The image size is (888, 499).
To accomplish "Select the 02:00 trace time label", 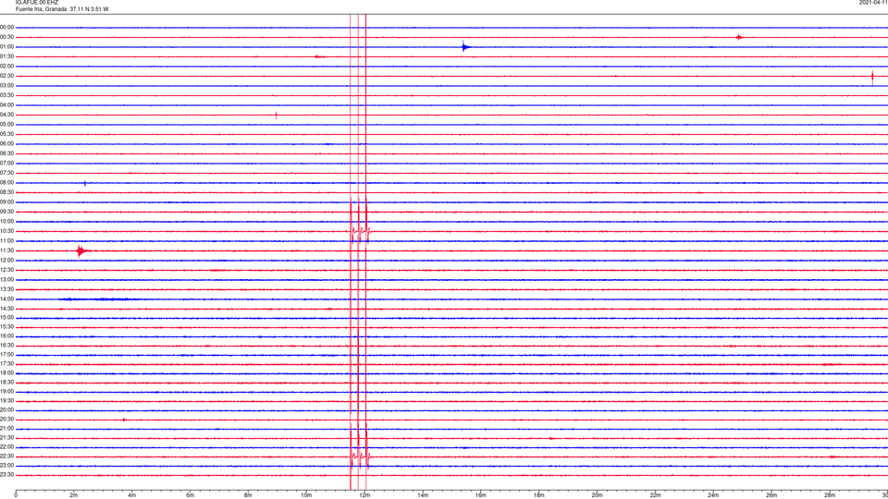I will click(x=7, y=67).
